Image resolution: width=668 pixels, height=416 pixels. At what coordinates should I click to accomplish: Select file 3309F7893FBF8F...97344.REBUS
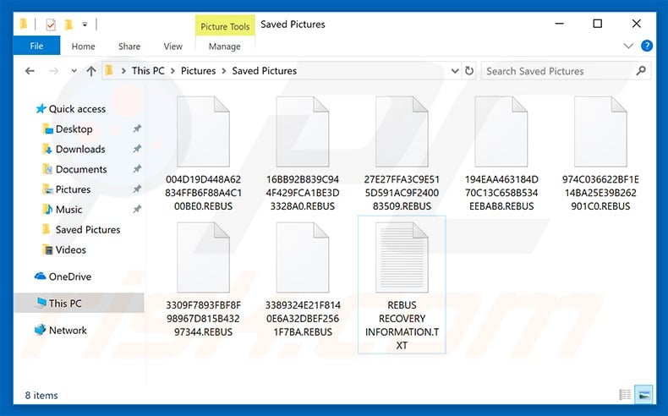pos(203,280)
